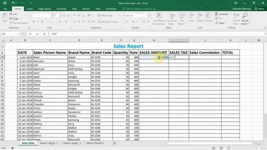Open Conditional Formatting menu
The height and width of the screenshot is (150, 267).
pyautogui.click(x=159, y=19)
